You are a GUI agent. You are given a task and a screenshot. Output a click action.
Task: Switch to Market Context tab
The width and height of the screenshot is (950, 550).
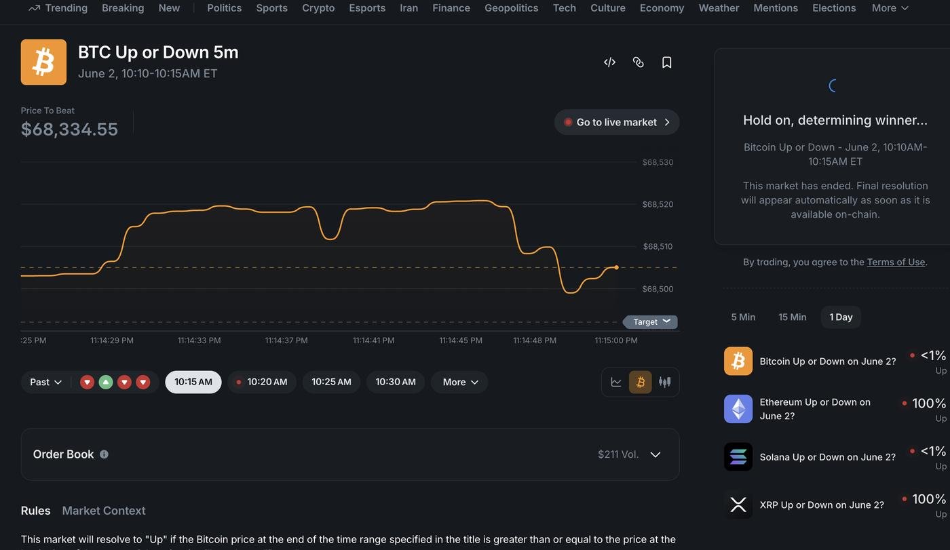[x=104, y=511]
